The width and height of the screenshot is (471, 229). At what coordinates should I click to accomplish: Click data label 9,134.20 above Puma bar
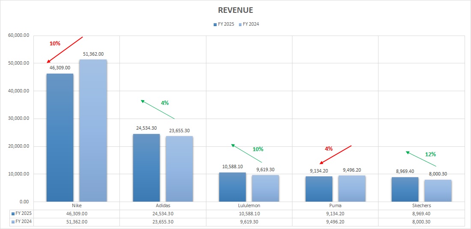[319, 170]
